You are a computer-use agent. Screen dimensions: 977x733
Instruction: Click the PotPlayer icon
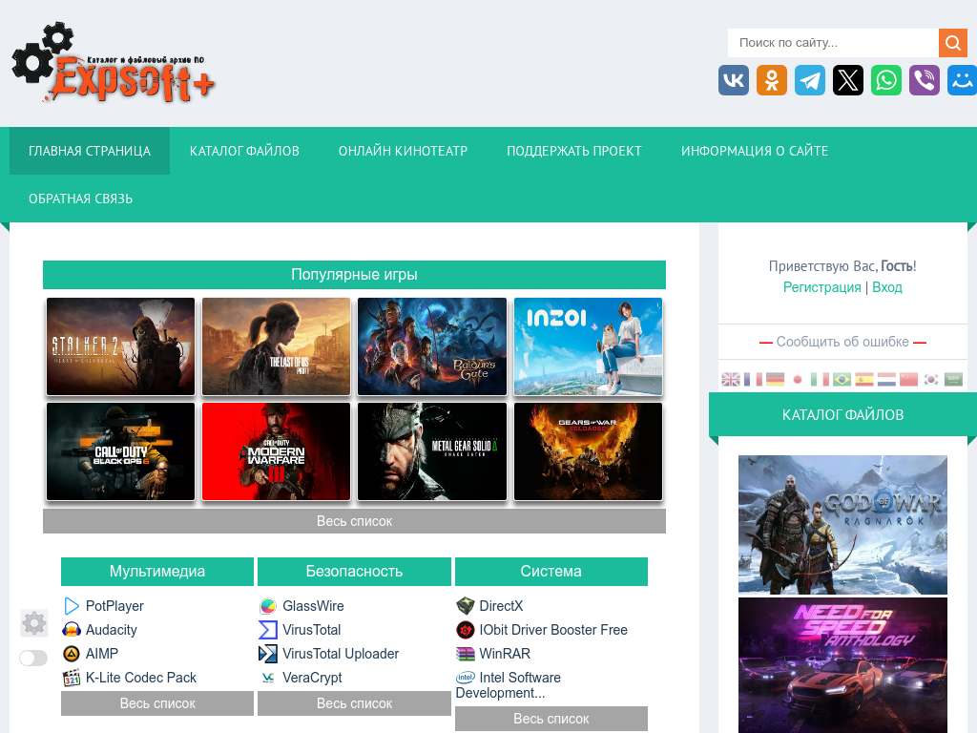[x=72, y=606]
